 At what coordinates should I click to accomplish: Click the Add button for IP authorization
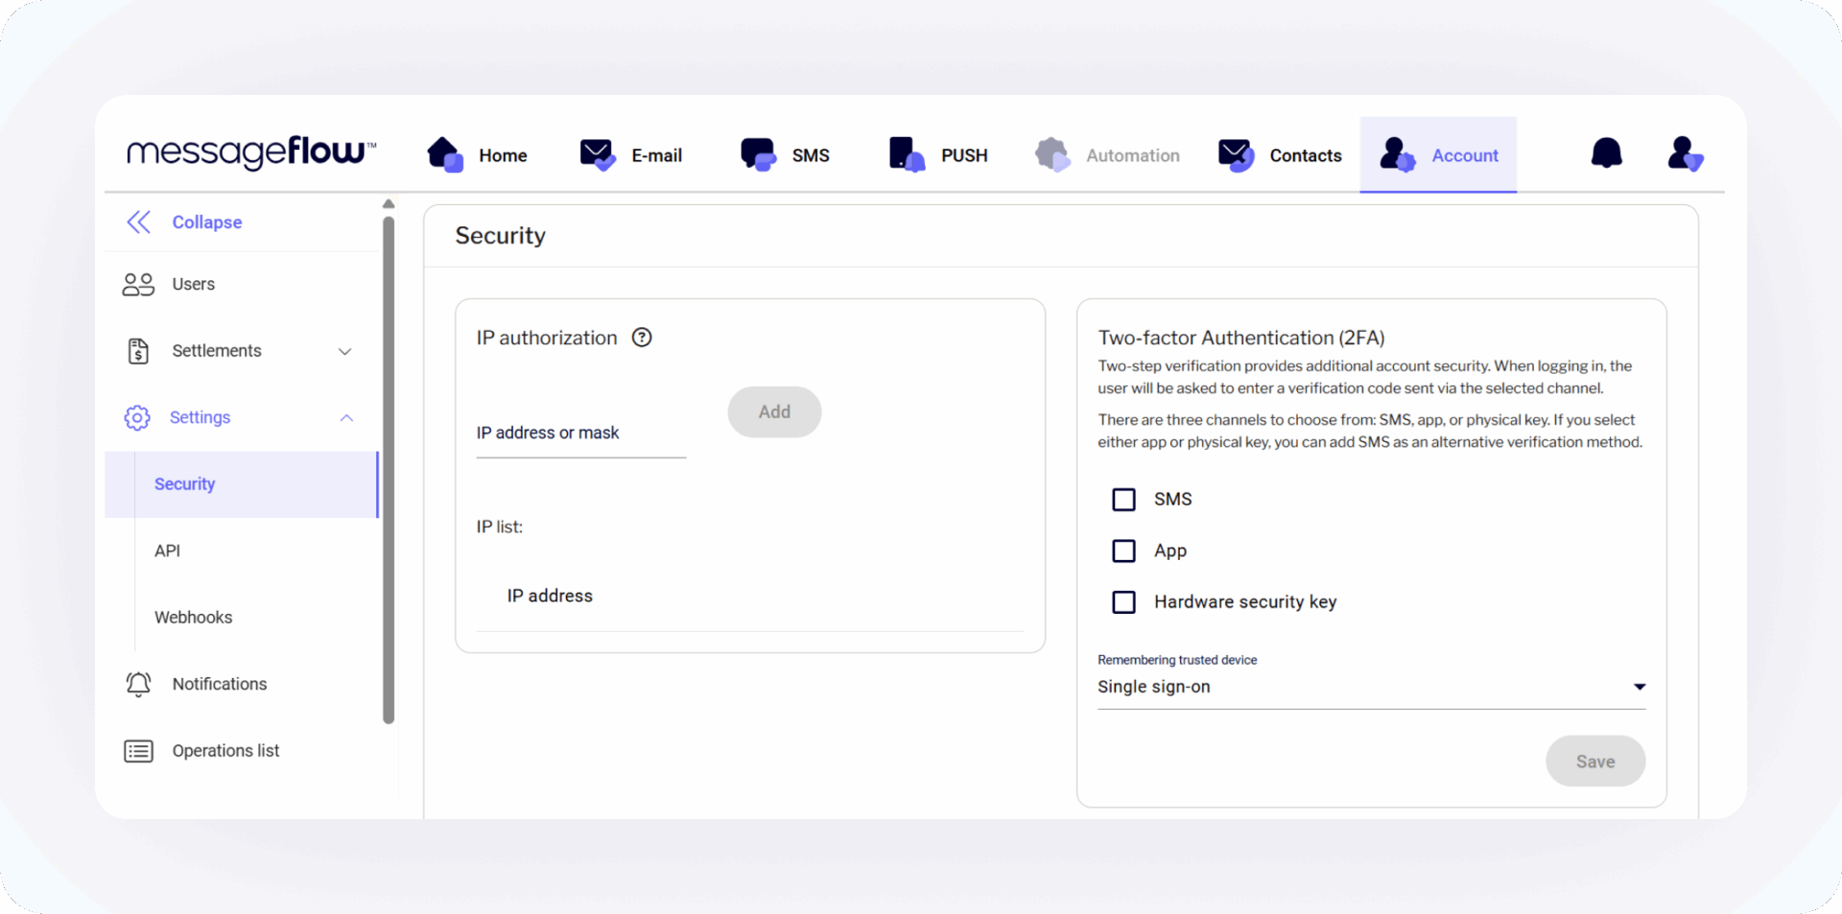tap(773, 411)
